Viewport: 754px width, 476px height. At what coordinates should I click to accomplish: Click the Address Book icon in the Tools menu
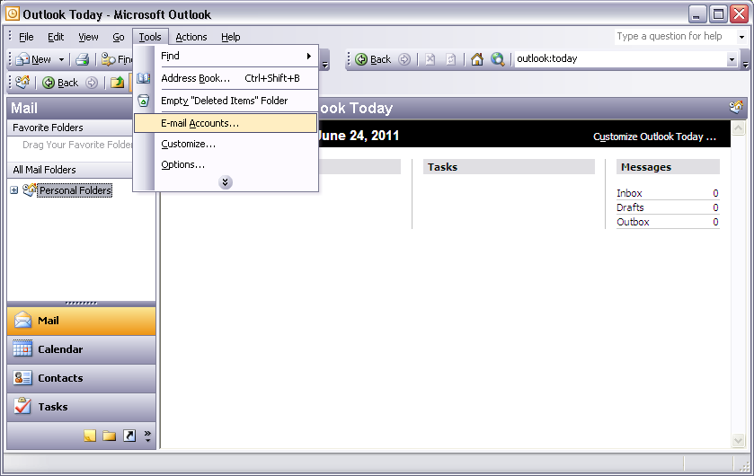click(144, 78)
